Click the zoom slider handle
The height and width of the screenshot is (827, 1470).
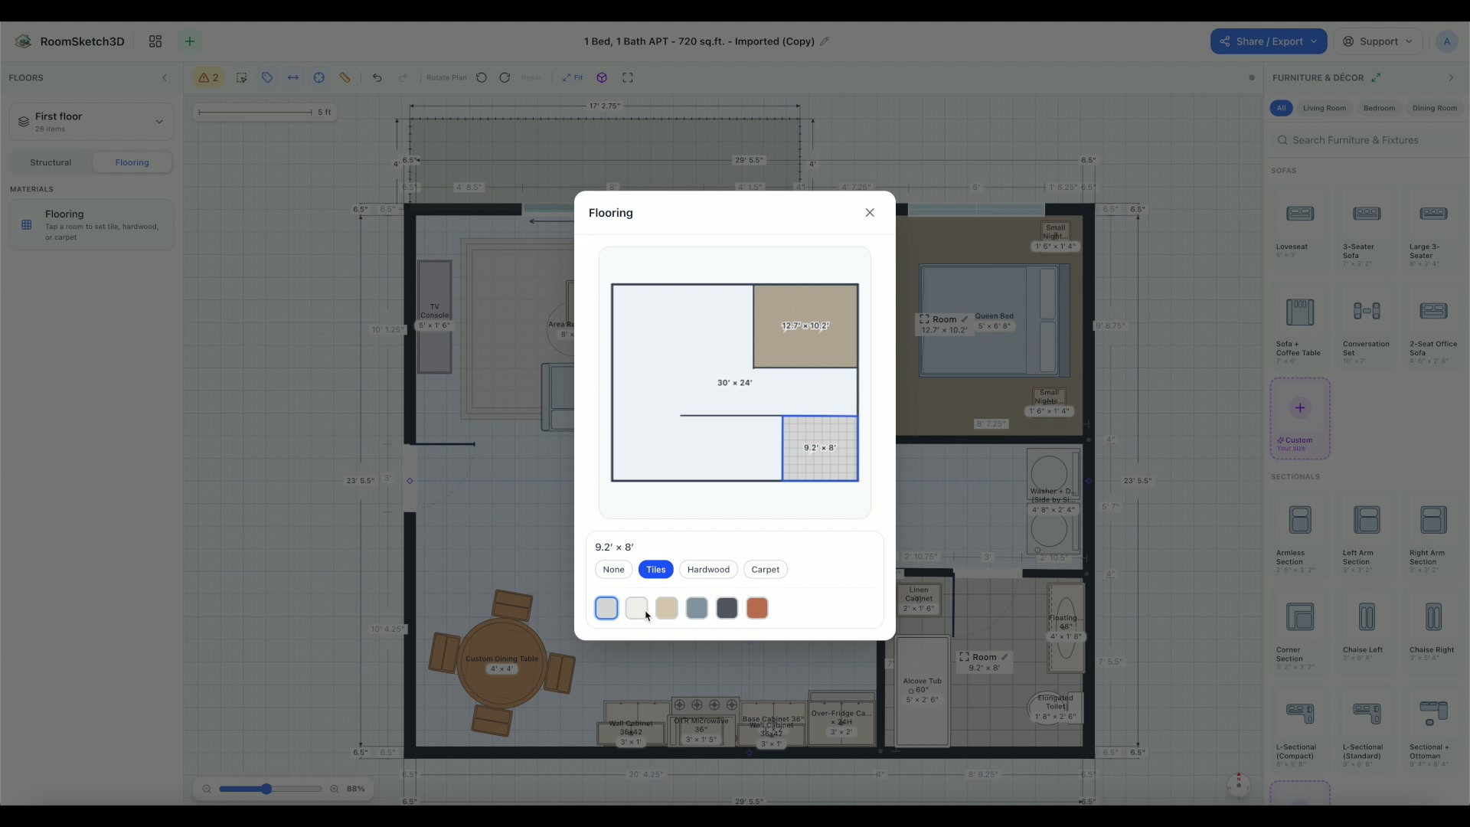pos(266,789)
